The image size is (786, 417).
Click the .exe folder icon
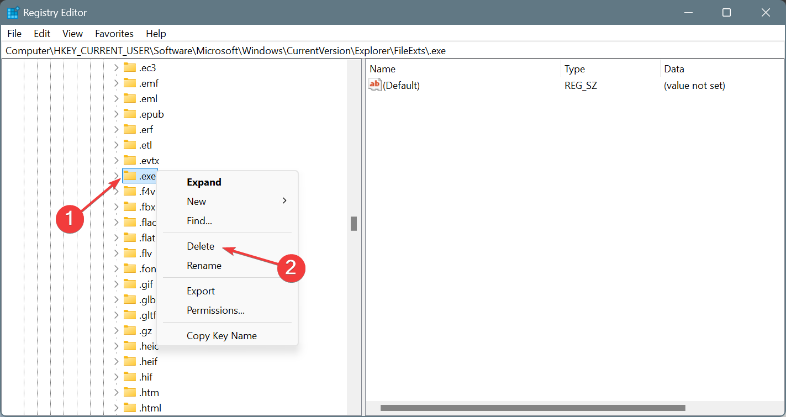pos(130,176)
